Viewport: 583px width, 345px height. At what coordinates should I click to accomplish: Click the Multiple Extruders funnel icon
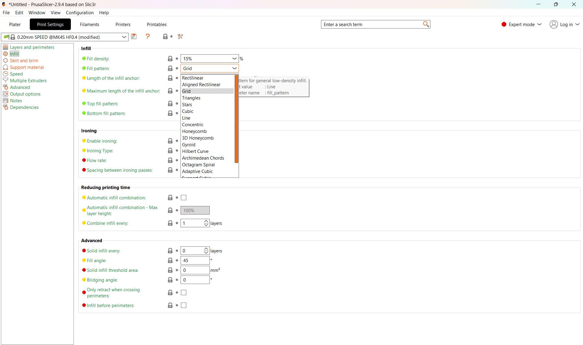[5, 80]
